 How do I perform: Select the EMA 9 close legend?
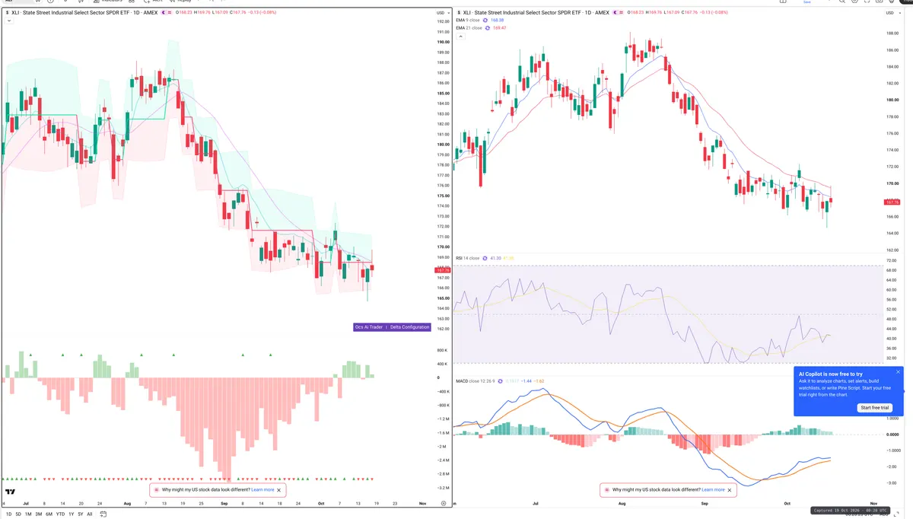(x=468, y=21)
